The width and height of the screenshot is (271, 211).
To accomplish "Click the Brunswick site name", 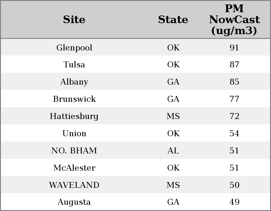I will tap(74, 99).
